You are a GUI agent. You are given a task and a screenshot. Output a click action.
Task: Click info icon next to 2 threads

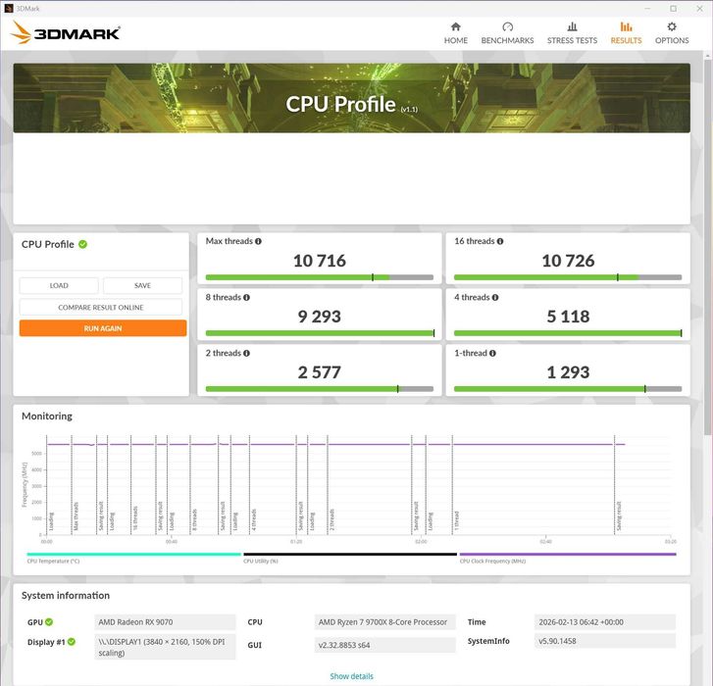point(246,354)
